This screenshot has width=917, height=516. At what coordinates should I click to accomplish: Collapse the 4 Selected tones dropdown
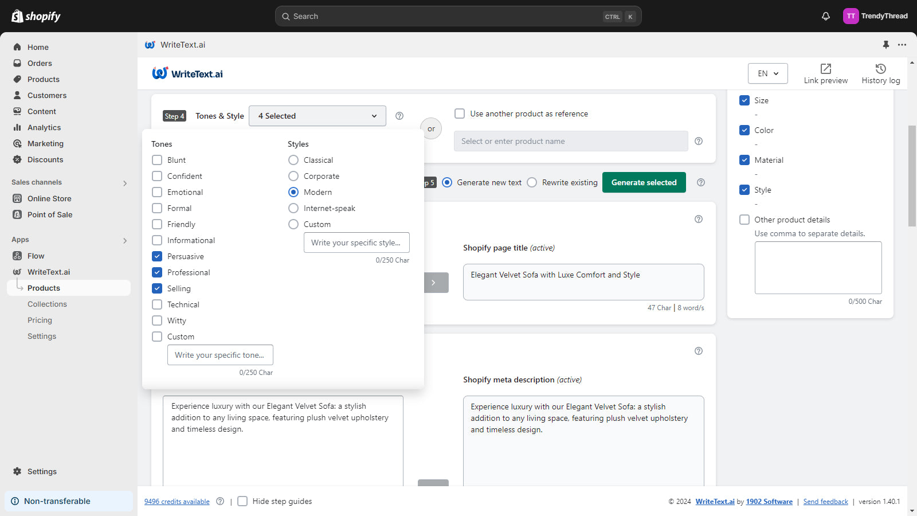(318, 116)
